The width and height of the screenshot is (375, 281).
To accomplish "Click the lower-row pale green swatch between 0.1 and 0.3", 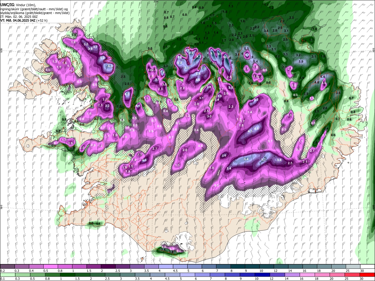I will (7, 275).
